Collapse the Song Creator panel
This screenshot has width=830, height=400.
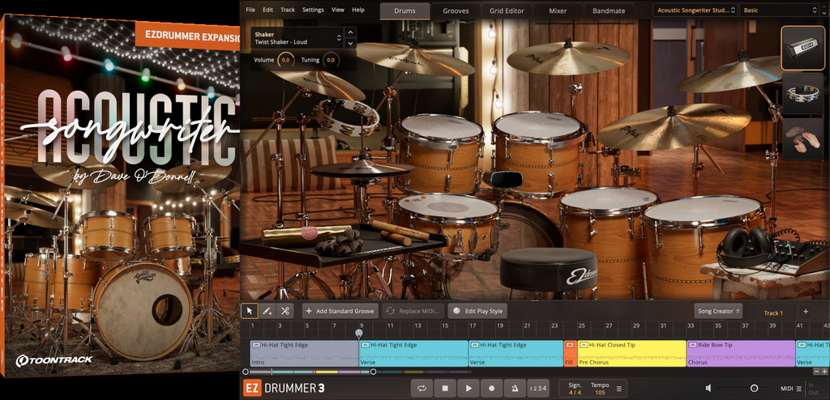point(718,311)
